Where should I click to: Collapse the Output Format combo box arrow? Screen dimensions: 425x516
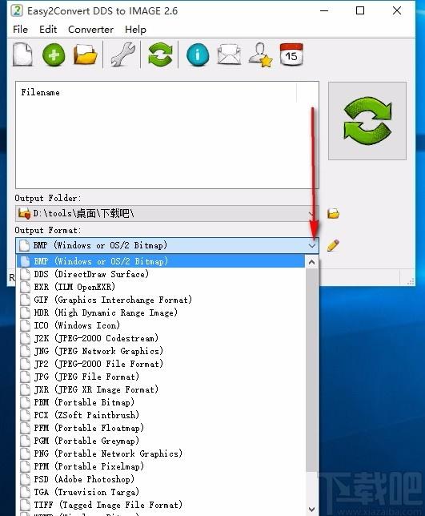click(x=312, y=245)
